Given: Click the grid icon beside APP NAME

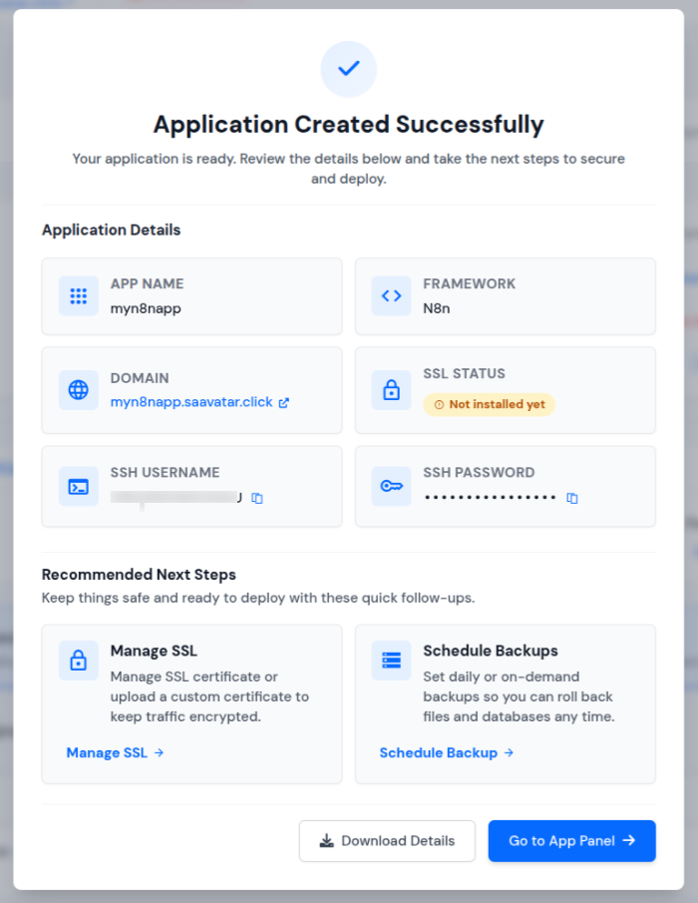Looking at the screenshot, I should [78, 295].
